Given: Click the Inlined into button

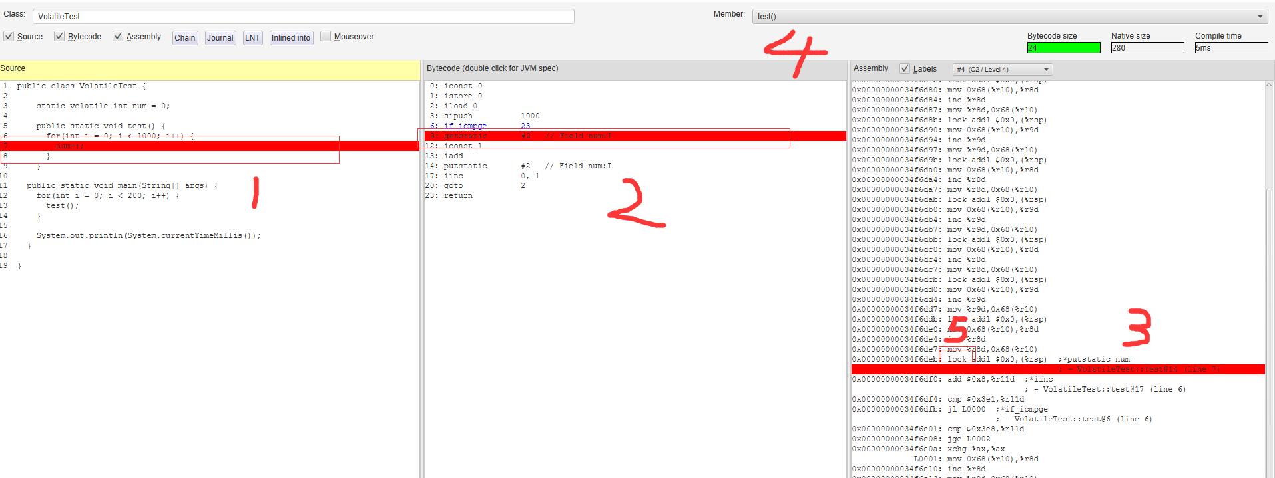Looking at the screenshot, I should click(291, 38).
